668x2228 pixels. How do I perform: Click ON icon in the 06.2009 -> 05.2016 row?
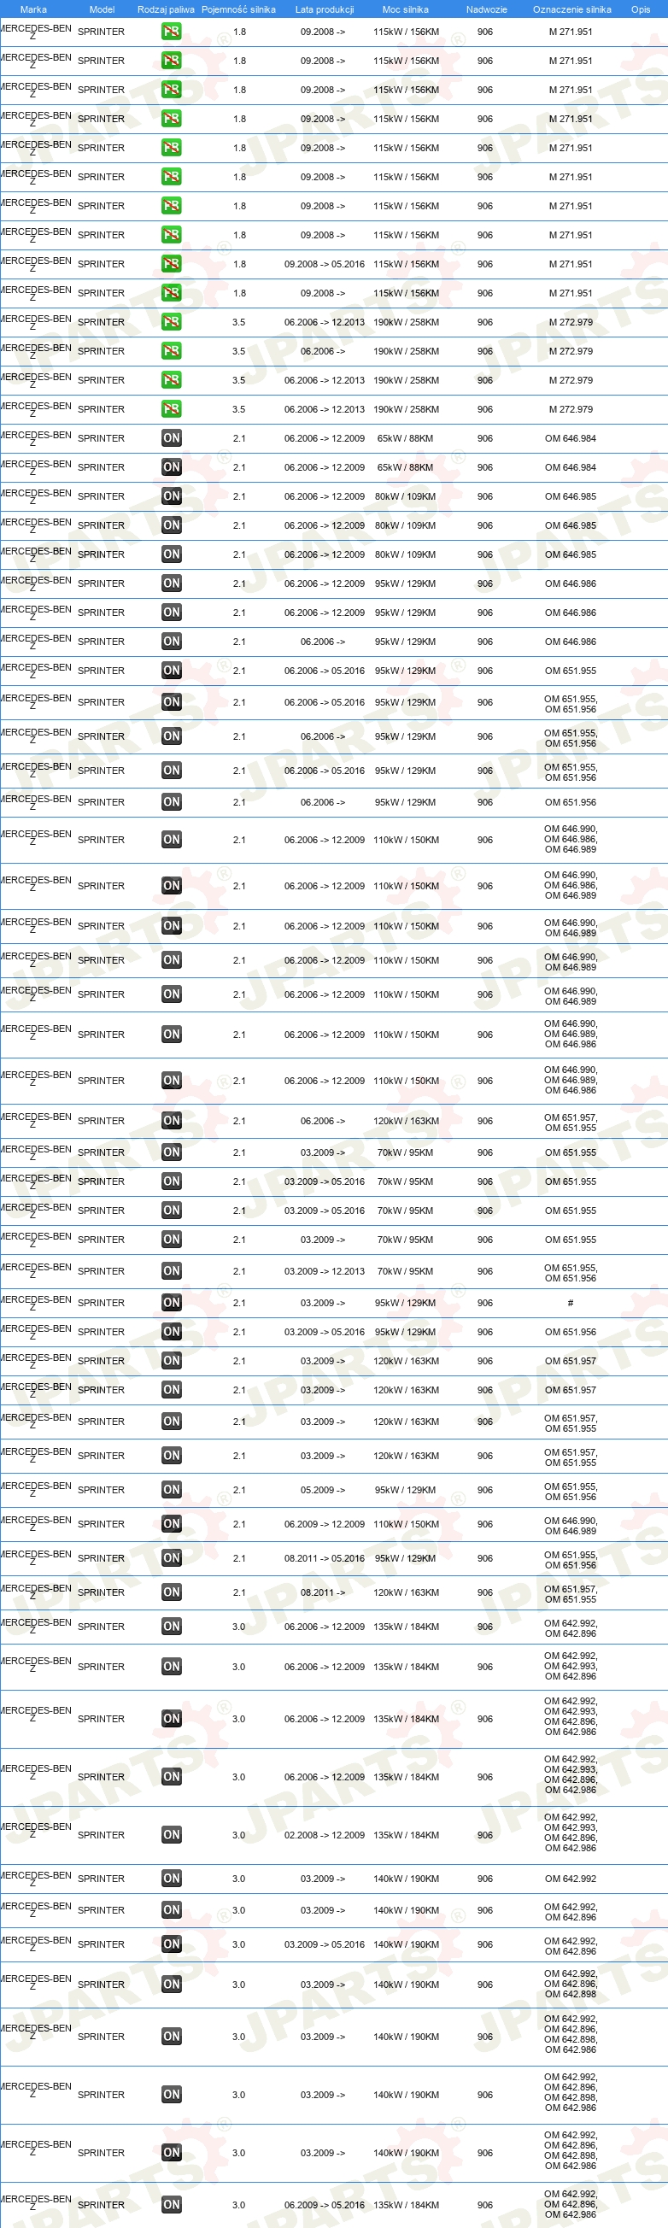coord(172,2205)
